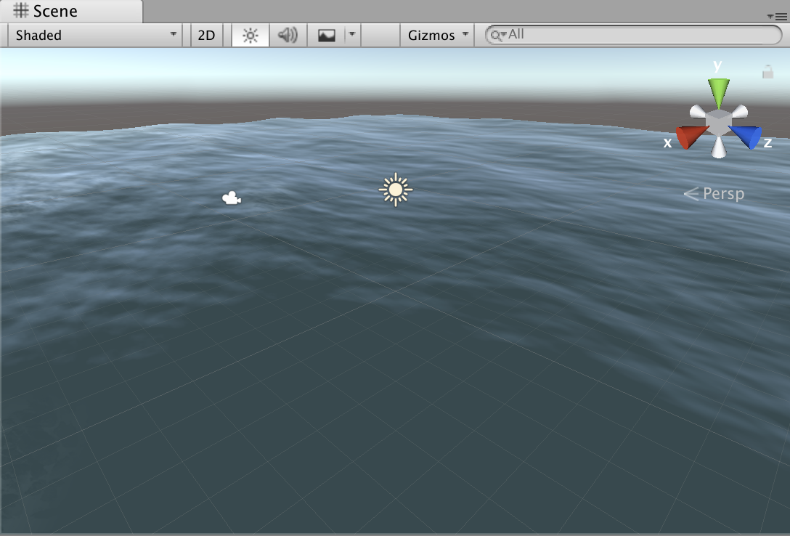Select the camera gizmo in the scene

click(x=232, y=198)
